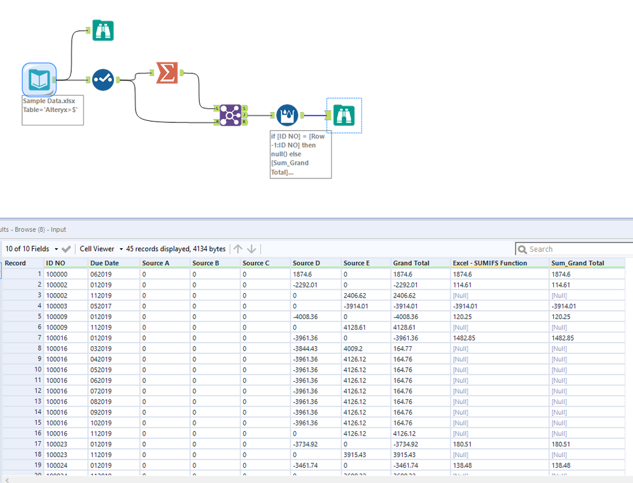The width and height of the screenshot is (633, 483).
Task: Click Due Date cell 052017
Action: pos(114,306)
